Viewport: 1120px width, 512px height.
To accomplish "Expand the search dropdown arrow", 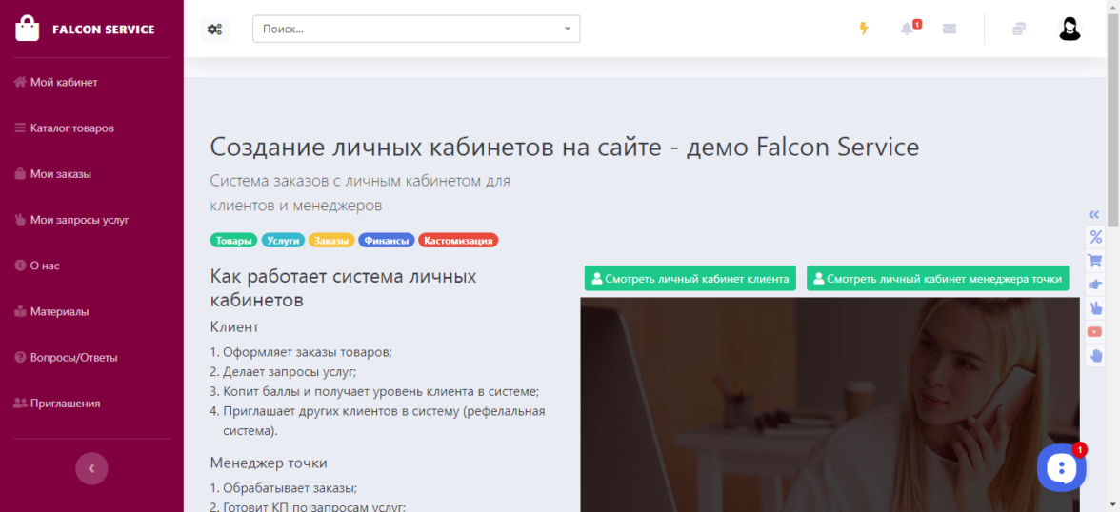I will point(568,29).
